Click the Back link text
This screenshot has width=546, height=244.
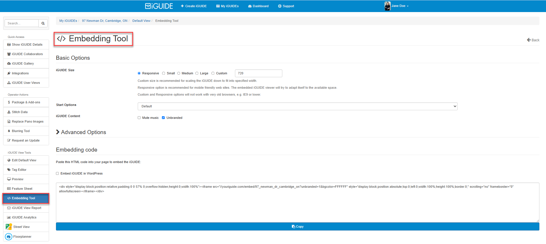pyautogui.click(x=535, y=40)
